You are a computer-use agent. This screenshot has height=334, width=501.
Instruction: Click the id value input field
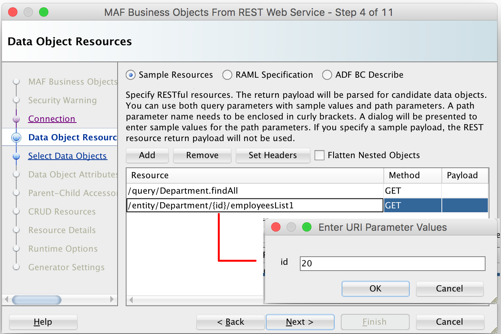pyautogui.click(x=392, y=264)
